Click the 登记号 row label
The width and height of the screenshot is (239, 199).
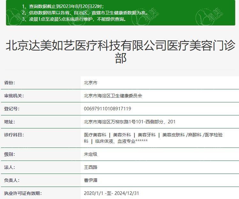(x=12, y=109)
